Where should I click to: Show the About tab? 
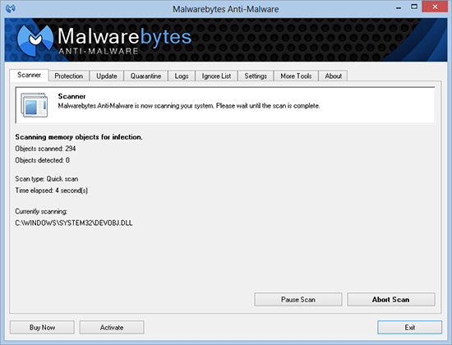pyautogui.click(x=333, y=76)
